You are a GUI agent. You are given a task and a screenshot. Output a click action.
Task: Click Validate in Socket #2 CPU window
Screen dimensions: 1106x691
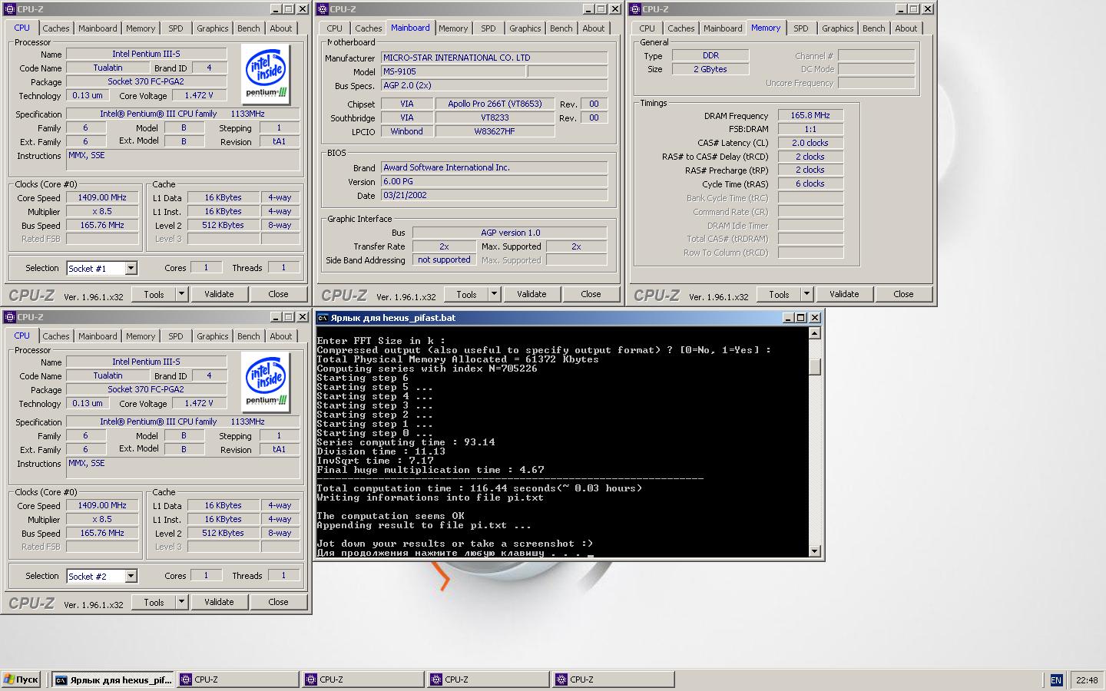pos(219,602)
